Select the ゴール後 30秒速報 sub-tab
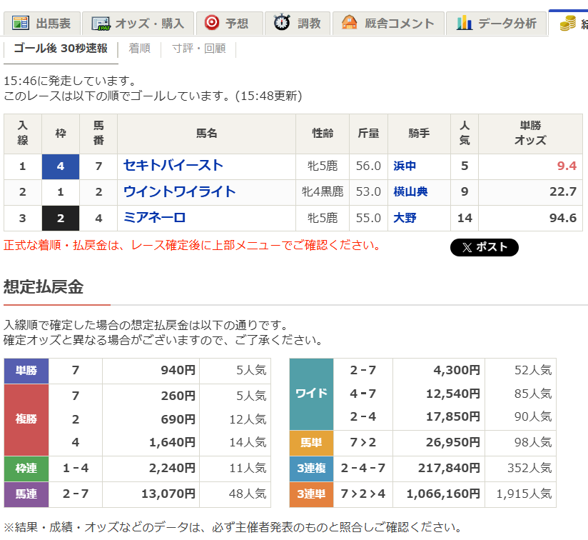The height and width of the screenshot is (540, 588). [61, 49]
